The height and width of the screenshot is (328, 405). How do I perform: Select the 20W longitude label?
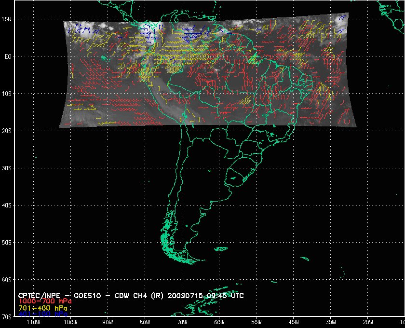367,322
